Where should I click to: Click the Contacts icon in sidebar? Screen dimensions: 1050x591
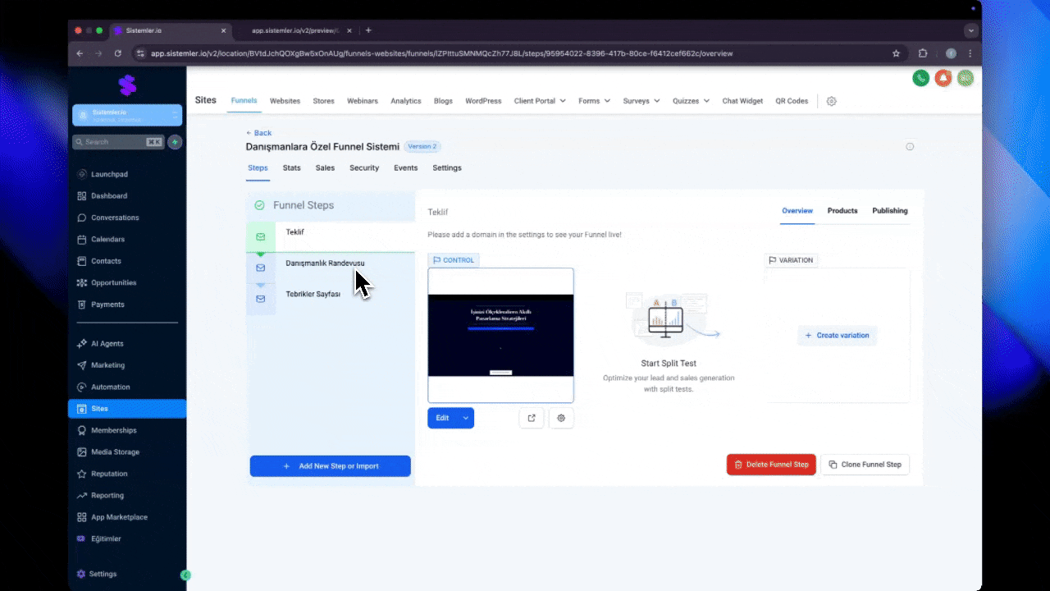point(82,261)
